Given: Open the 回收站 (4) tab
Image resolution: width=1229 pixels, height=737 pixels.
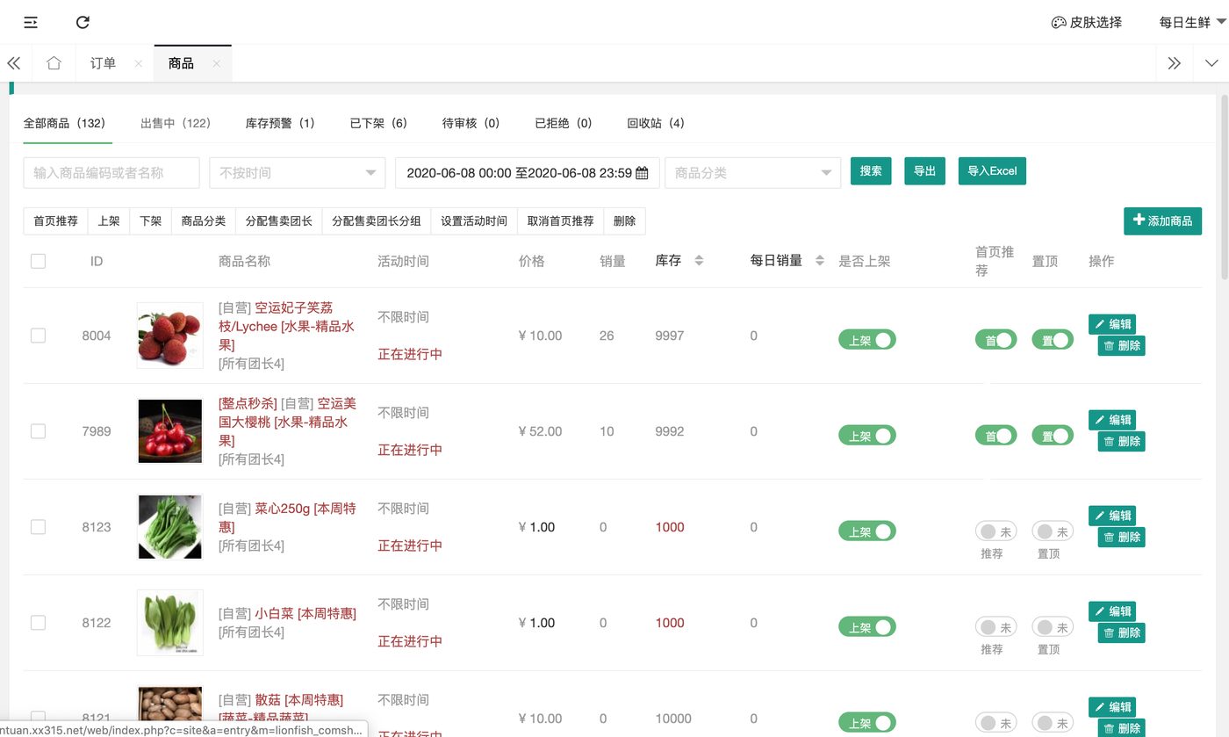Looking at the screenshot, I should tap(656, 123).
